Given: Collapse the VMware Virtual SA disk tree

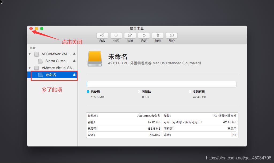Looking at the screenshot, I should (30, 68).
